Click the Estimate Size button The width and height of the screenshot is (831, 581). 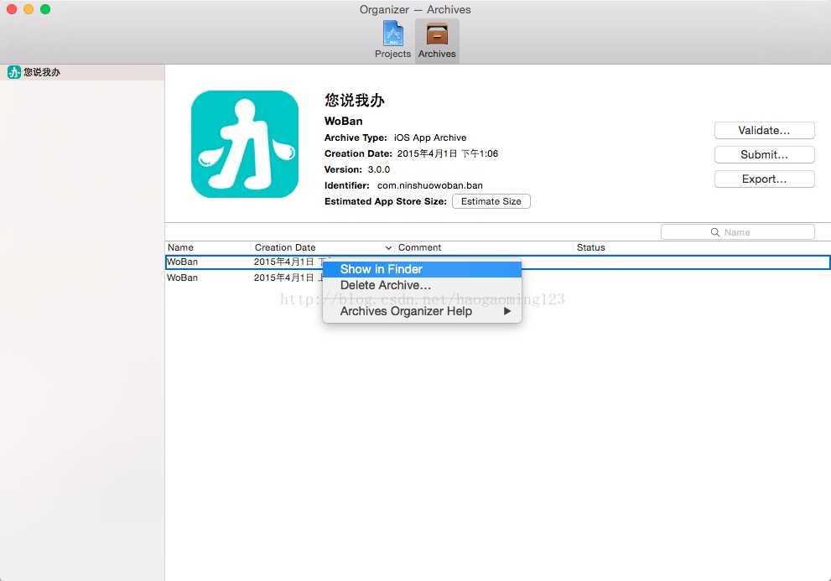491,201
